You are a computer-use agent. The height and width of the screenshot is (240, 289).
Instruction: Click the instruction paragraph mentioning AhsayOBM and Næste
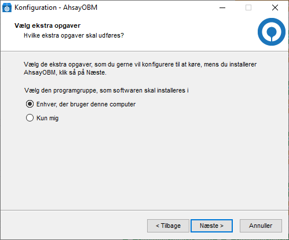[140, 68]
